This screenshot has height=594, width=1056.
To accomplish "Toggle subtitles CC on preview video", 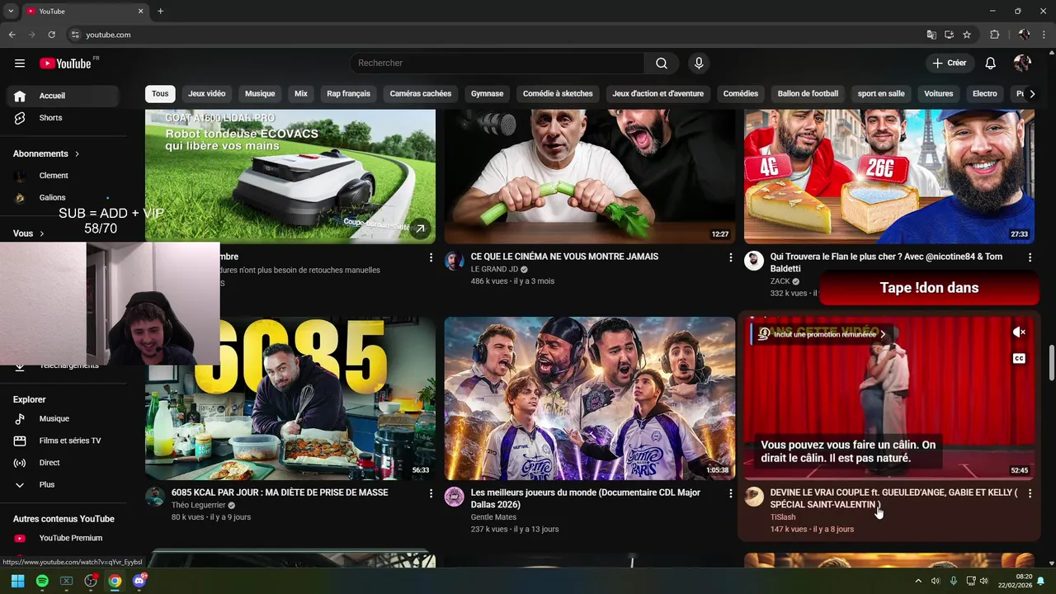I will point(1019,359).
